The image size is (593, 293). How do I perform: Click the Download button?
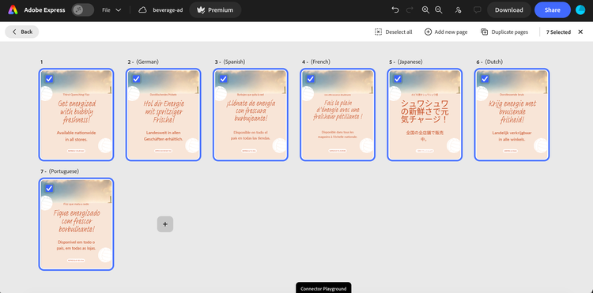click(x=509, y=10)
